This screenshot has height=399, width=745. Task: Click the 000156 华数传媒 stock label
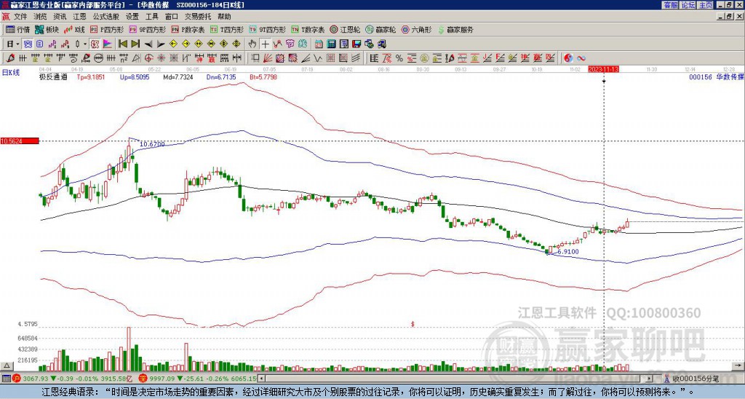(716, 76)
